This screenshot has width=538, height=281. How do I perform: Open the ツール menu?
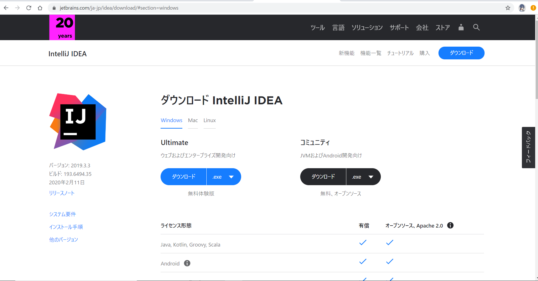(318, 27)
